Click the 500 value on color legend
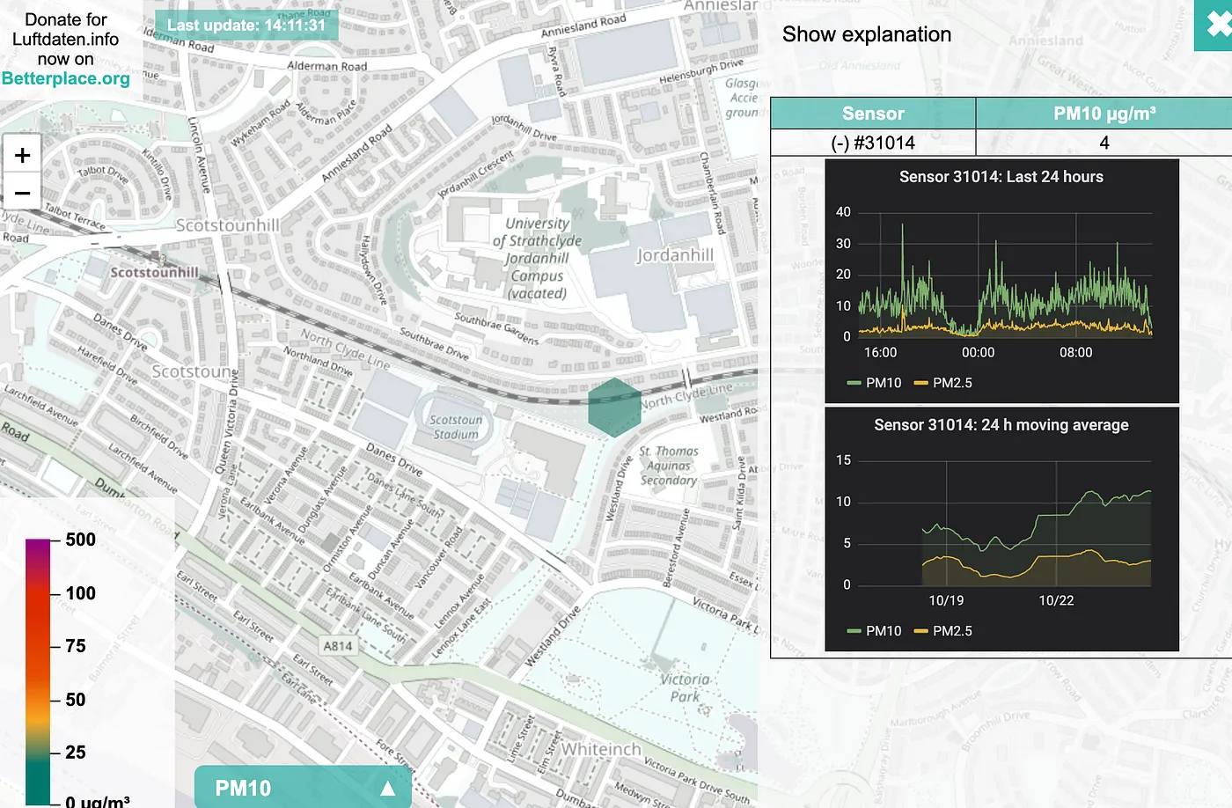This screenshot has height=808, width=1232. pos(81,540)
